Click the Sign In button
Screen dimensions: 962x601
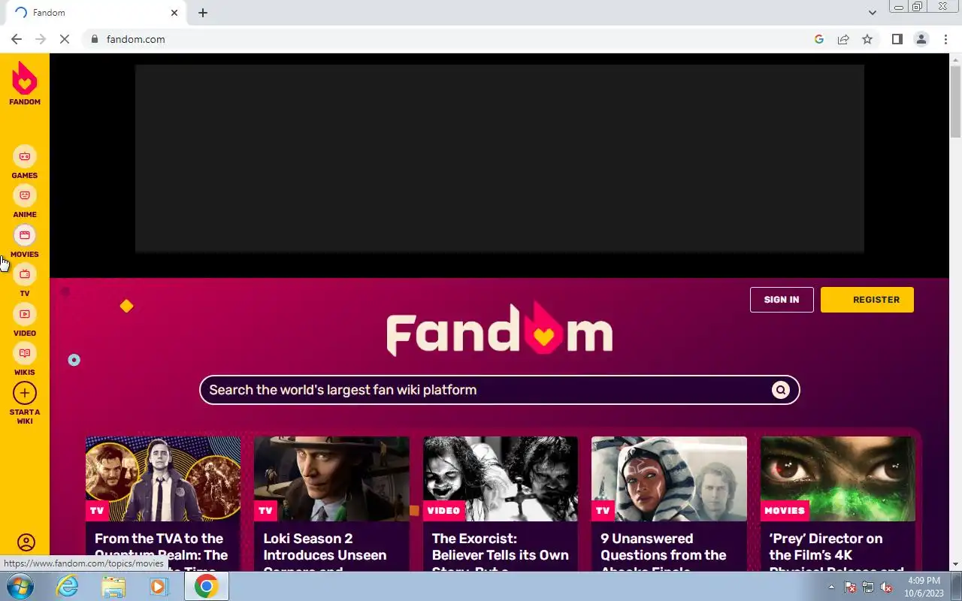coord(782,300)
